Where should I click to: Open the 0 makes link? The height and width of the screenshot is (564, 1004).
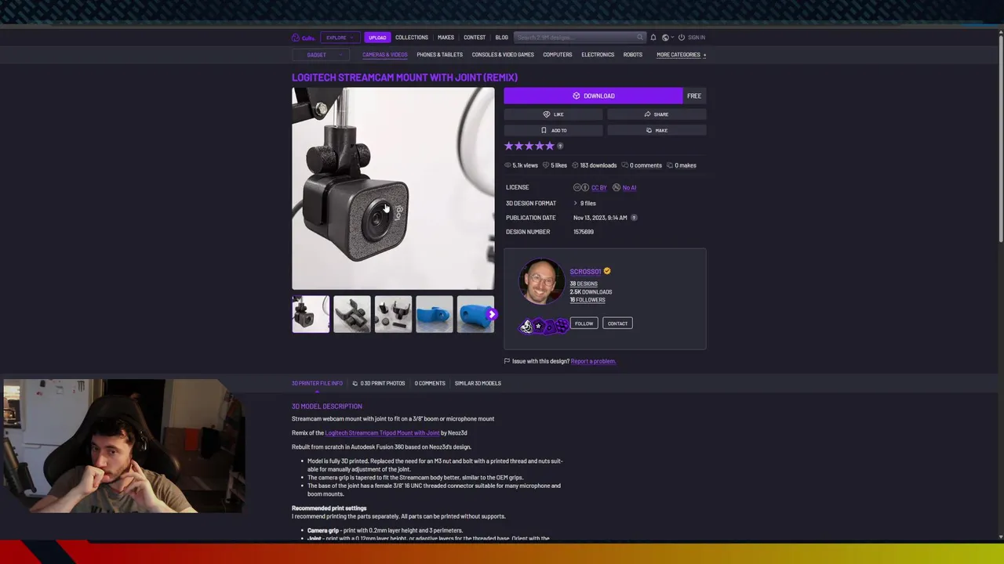pyautogui.click(x=685, y=165)
